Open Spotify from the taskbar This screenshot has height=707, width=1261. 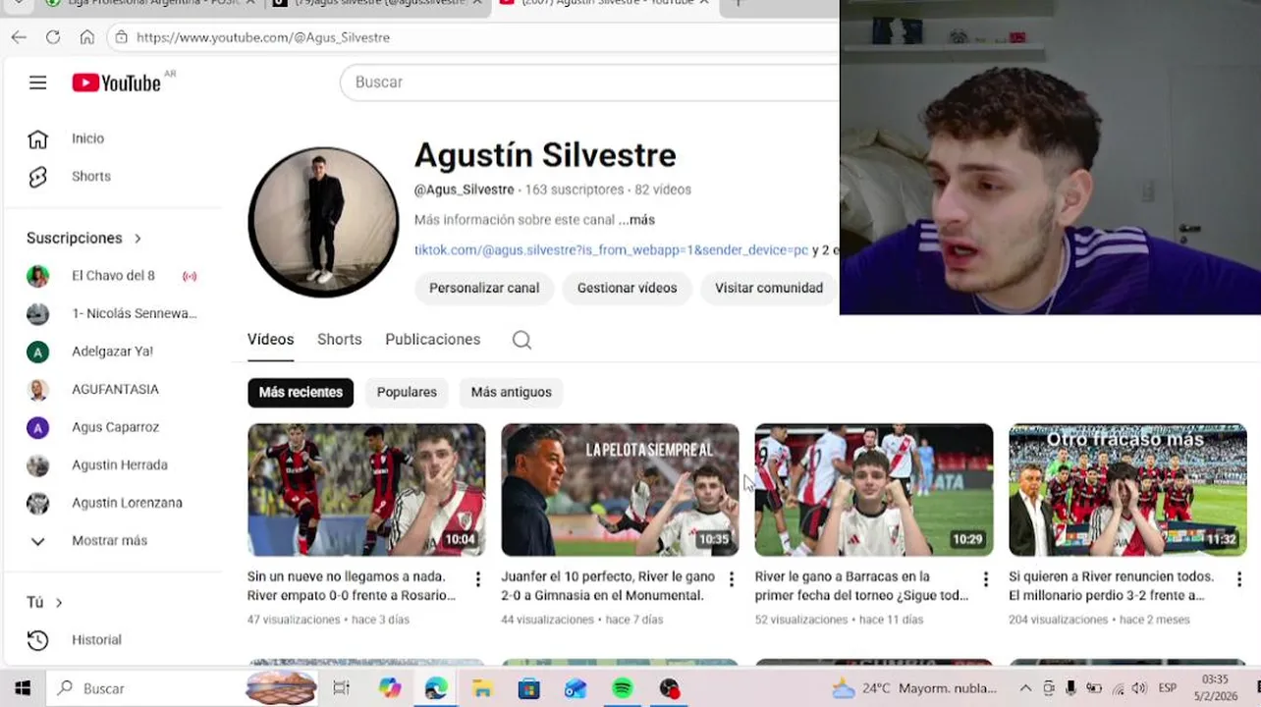623,688
